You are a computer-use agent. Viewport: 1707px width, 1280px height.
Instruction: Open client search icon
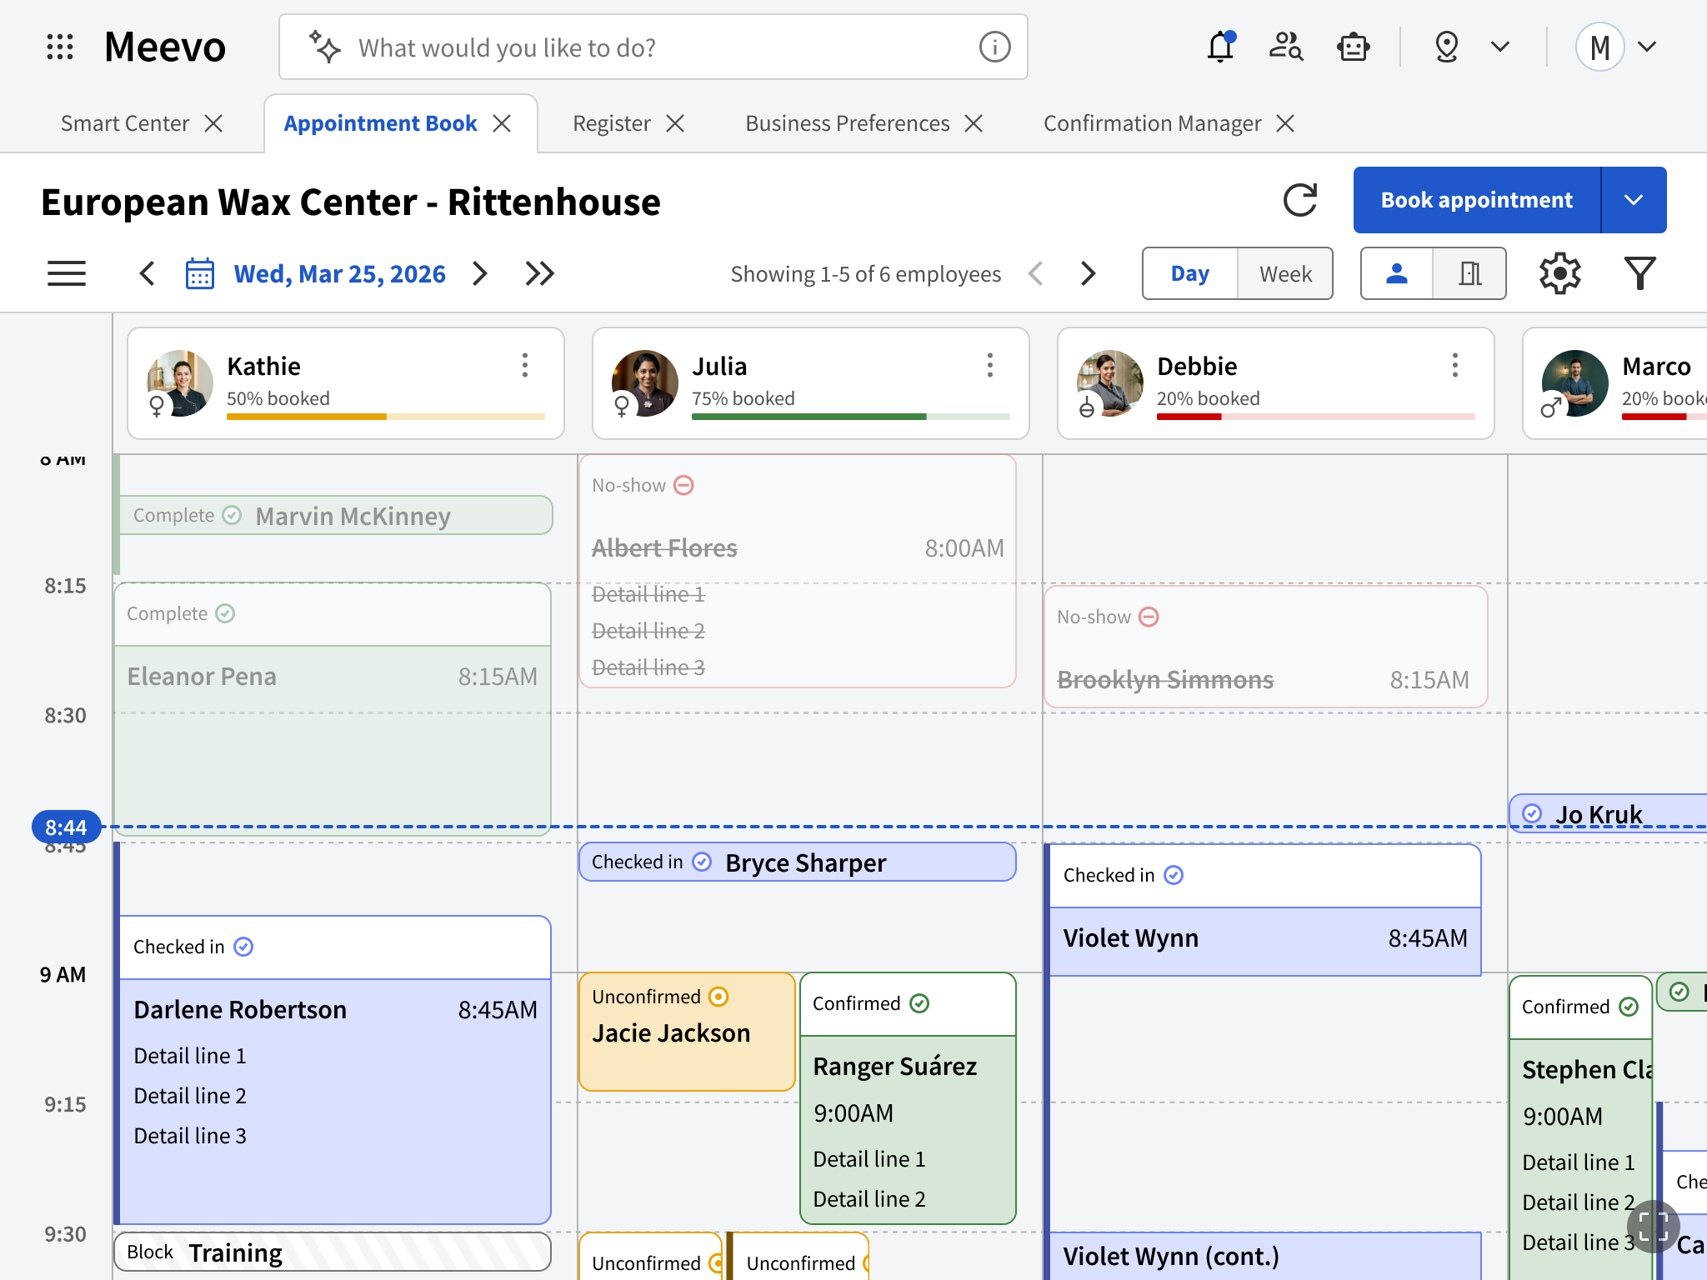point(1286,47)
